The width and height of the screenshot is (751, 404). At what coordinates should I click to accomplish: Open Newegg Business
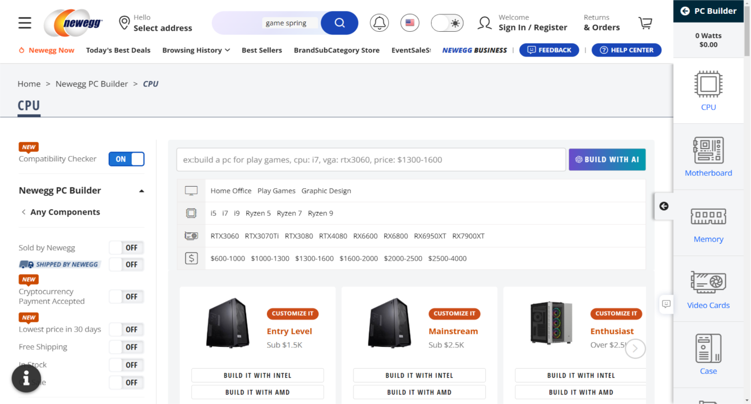(x=474, y=50)
